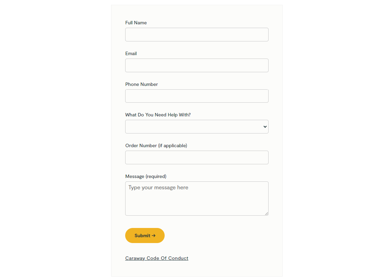This screenshot has height=280, width=379.
Task: Click inside the Message text area
Action: pos(197,199)
